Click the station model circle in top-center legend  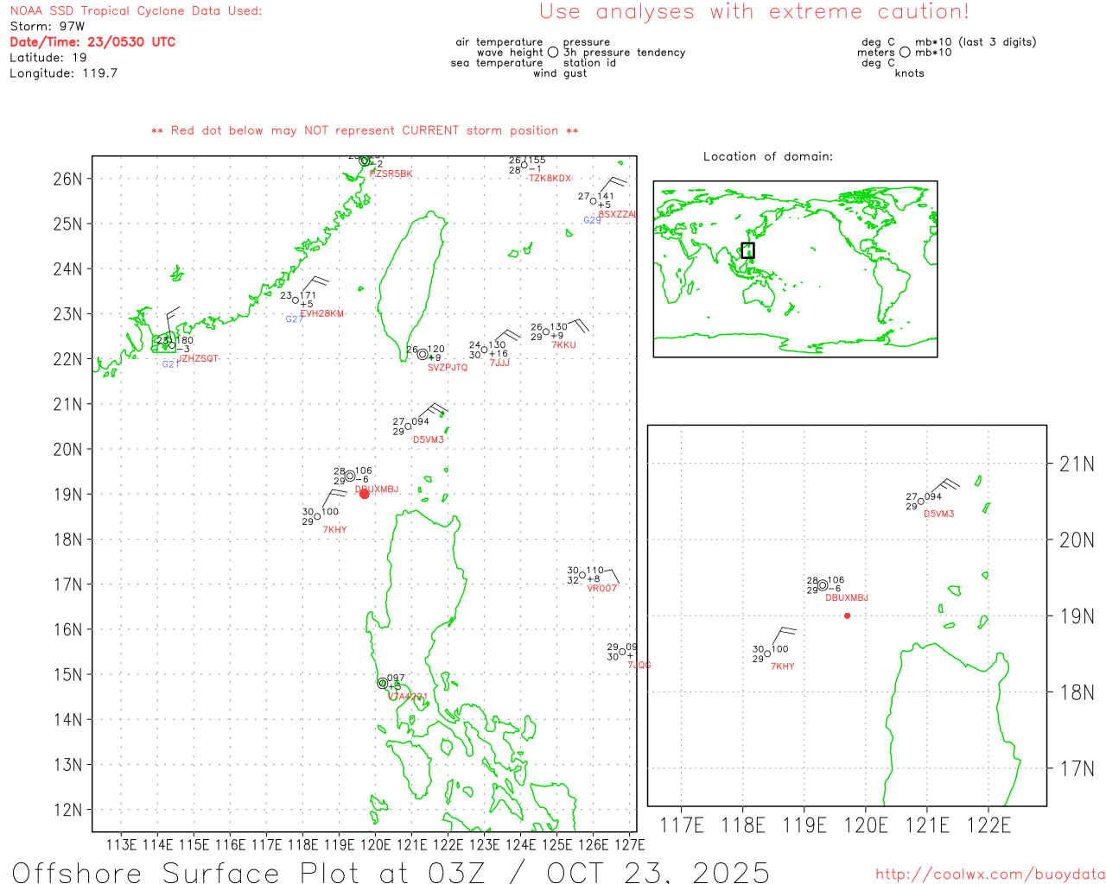[x=553, y=53]
